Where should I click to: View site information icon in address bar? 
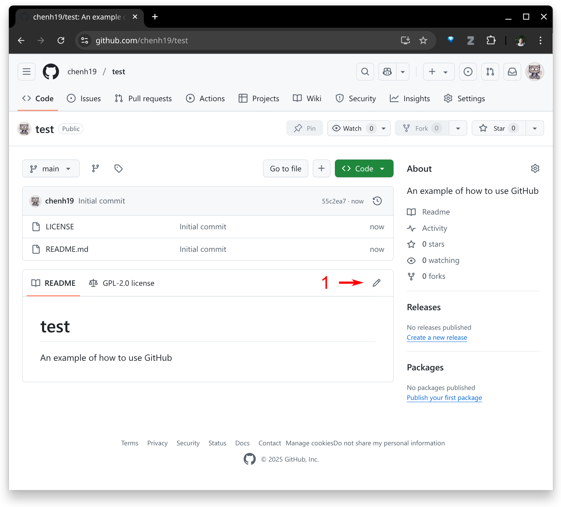85,40
